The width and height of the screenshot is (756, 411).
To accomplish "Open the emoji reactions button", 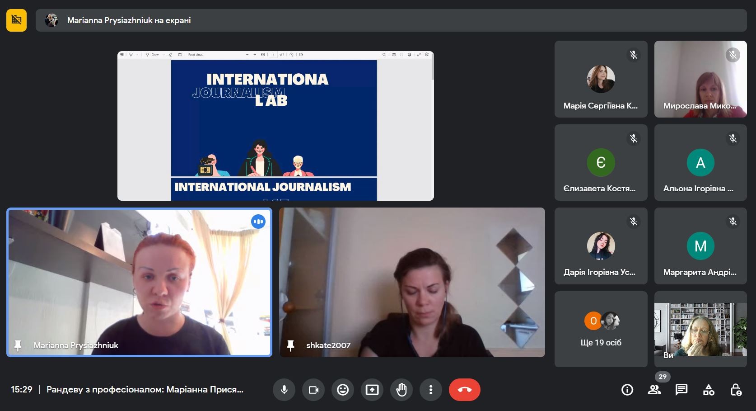I will pyautogui.click(x=343, y=390).
